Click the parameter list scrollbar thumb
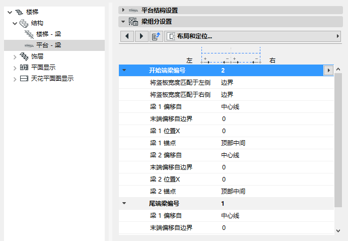Screen dimensions: 348x241 338,140
